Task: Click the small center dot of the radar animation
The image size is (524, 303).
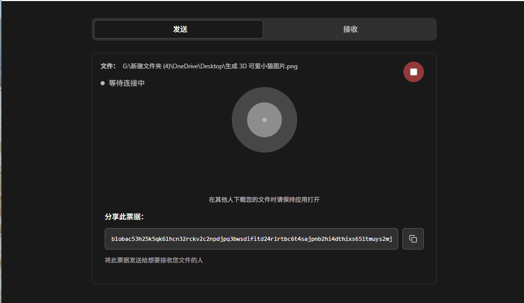Action: [x=264, y=120]
